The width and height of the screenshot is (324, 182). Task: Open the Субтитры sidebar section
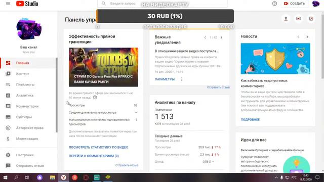tap(28, 117)
